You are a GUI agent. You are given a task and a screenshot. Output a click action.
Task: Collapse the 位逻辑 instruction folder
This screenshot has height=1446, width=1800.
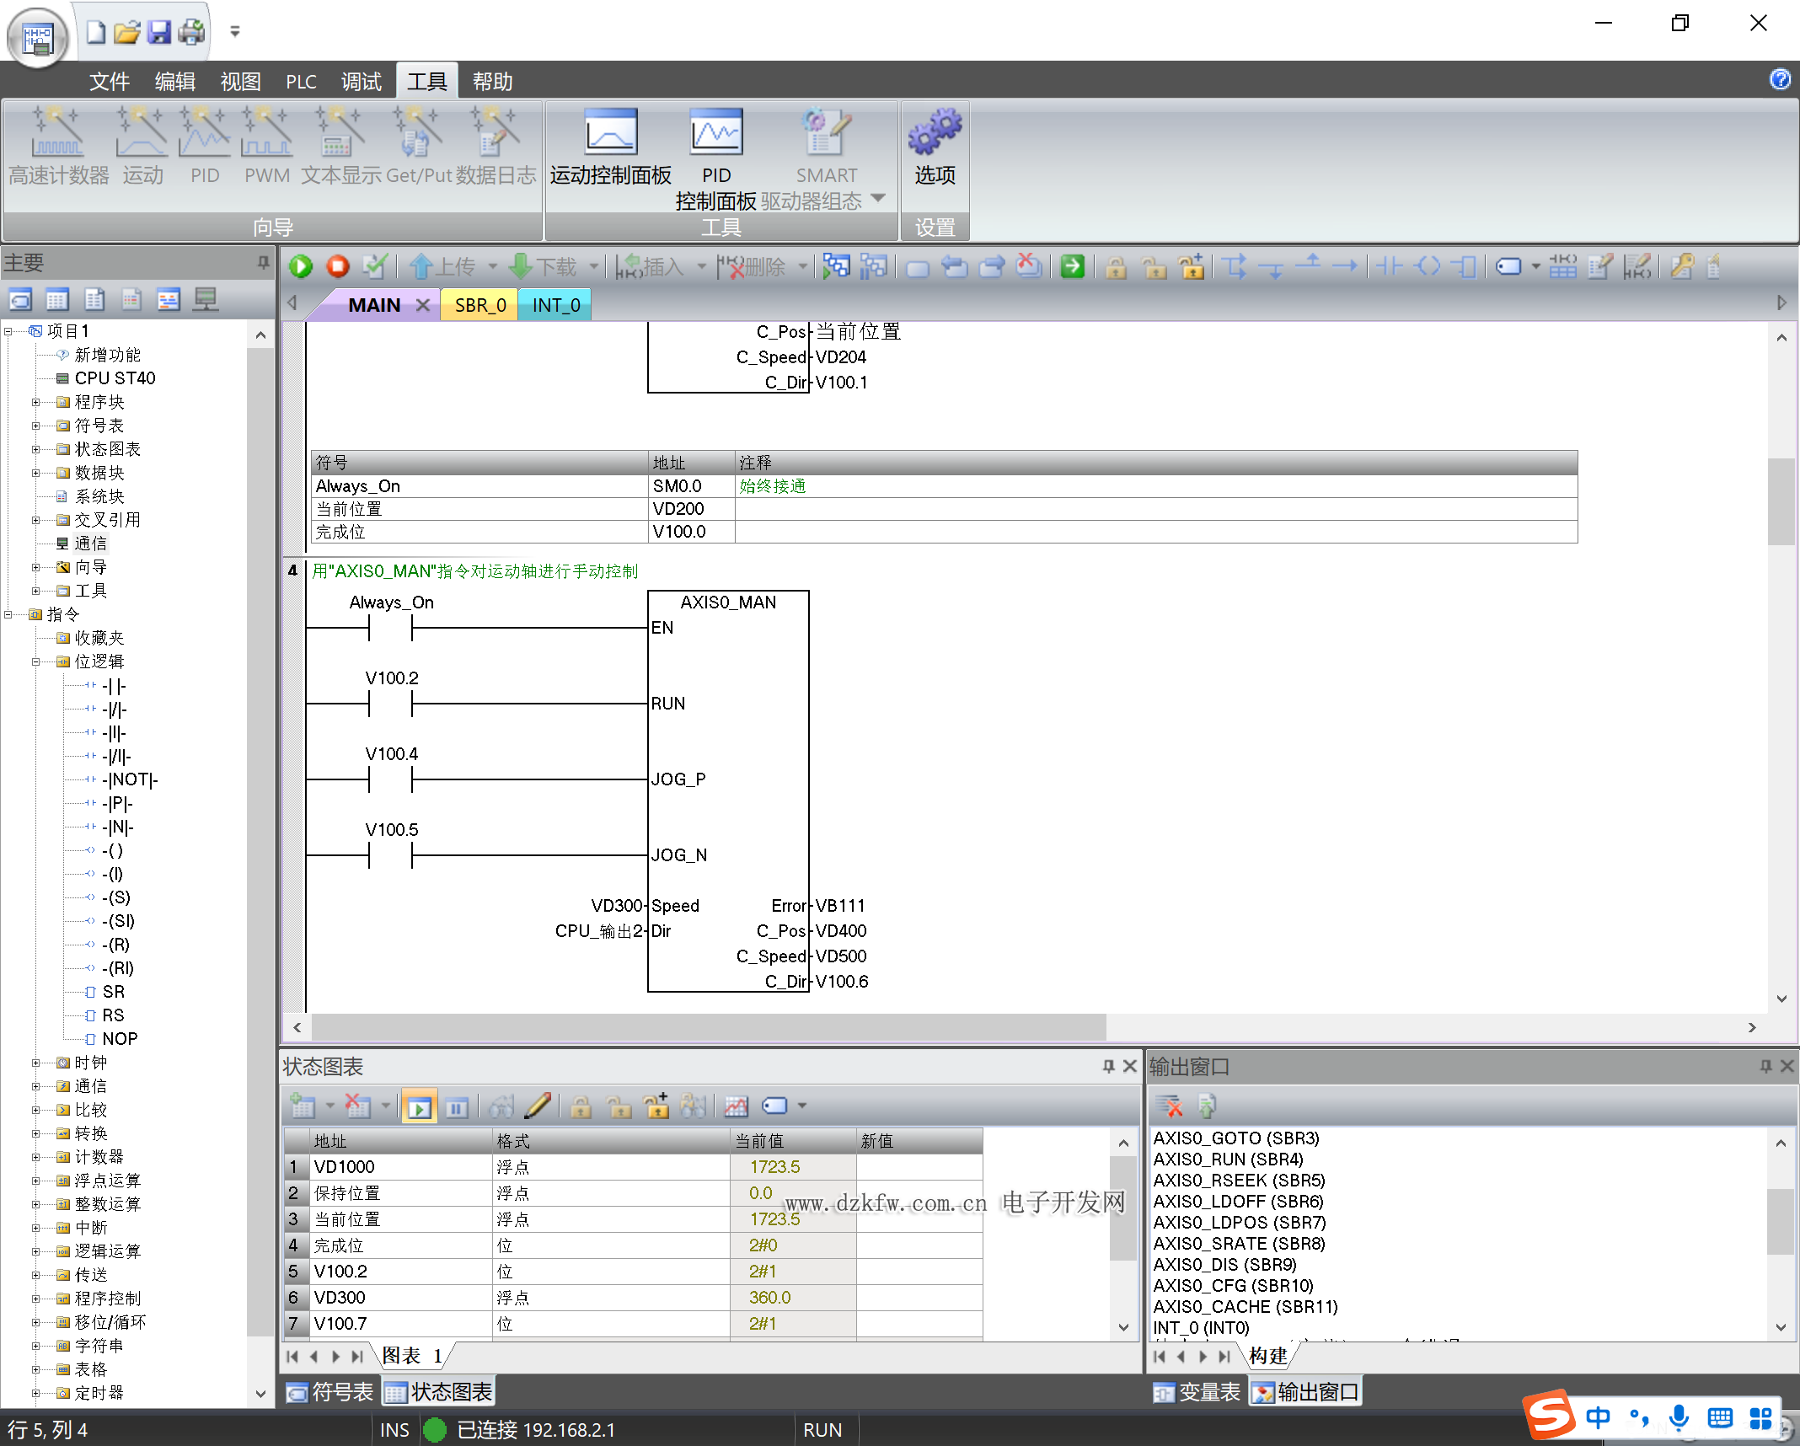pos(36,661)
